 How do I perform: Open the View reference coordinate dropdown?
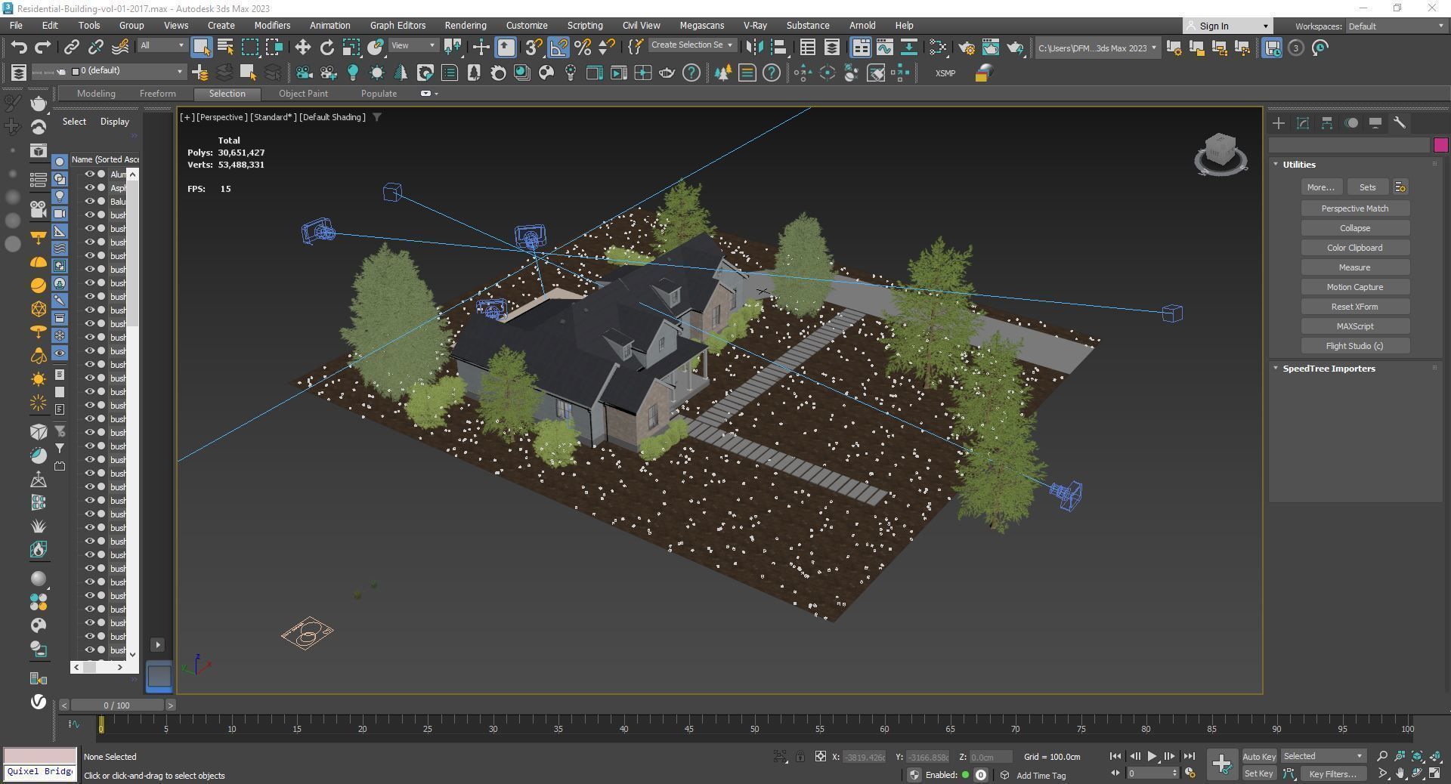[x=413, y=45]
